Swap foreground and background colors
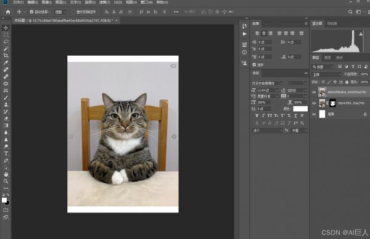Screen dimensions: 370x239 8,195
